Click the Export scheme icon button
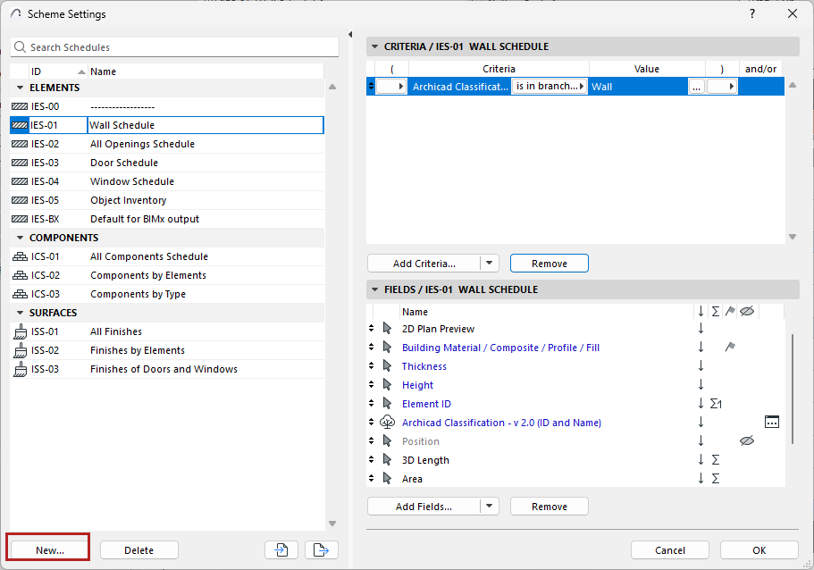This screenshot has width=814, height=570. 321,550
